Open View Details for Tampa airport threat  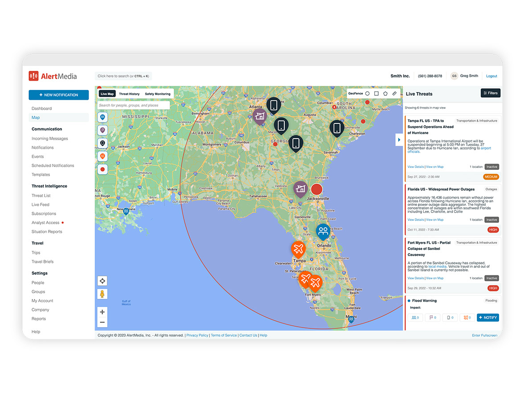pos(416,167)
